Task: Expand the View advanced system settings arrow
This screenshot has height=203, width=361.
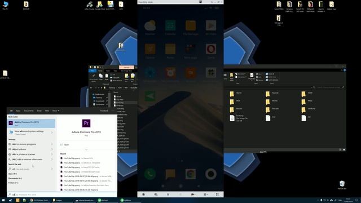Action: tap(52, 133)
